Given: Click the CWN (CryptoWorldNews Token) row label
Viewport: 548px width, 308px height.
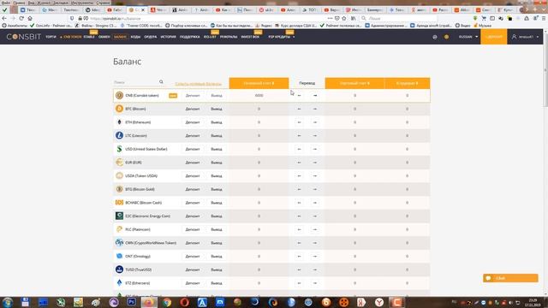Looking at the screenshot, I should point(151,243).
